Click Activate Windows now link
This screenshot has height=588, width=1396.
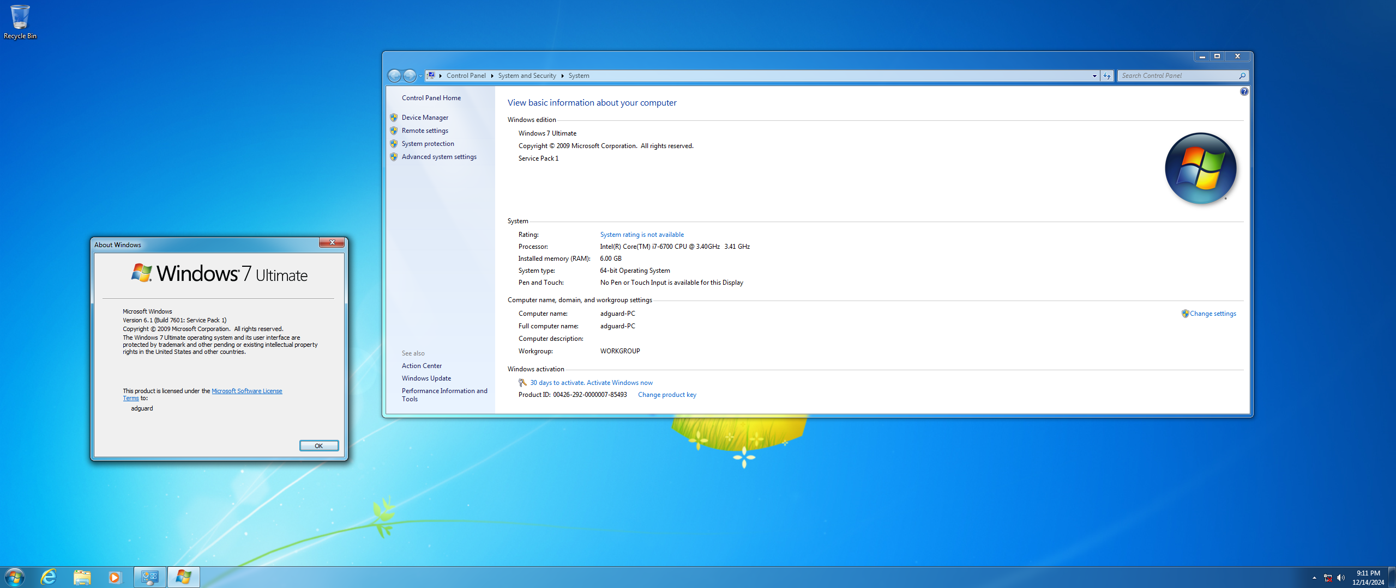(619, 383)
